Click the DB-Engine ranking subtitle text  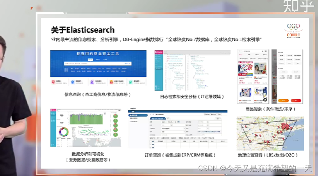[156, 40]
